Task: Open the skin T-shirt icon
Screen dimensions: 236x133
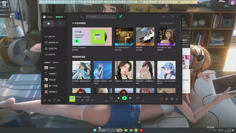Action: [x=54, y=100]
